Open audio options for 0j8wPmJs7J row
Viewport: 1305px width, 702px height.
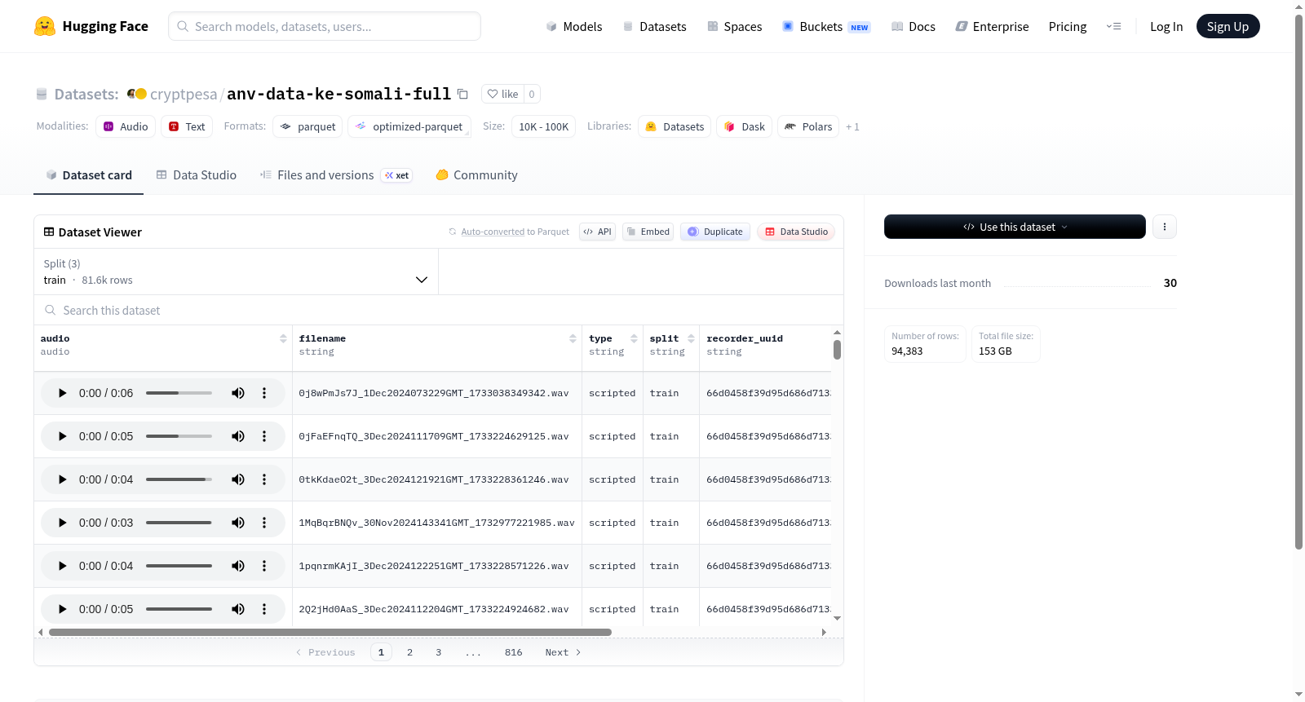(x=264, y=393)
